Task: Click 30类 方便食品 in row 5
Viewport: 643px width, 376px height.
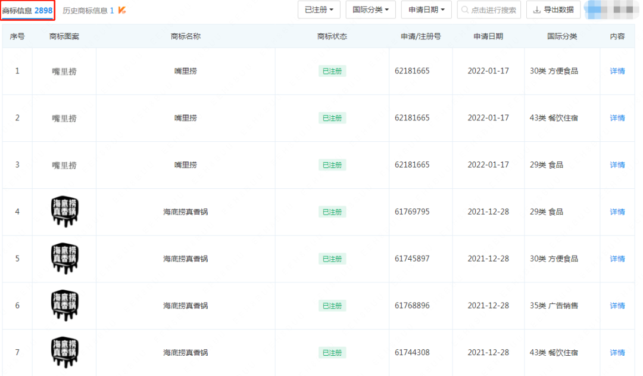Action: click(x=554, y=259)
